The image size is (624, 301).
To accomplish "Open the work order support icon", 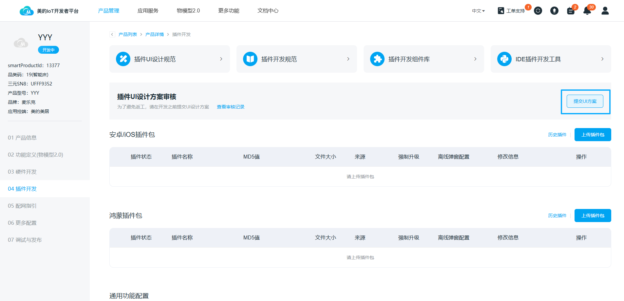I will point(501,11).
